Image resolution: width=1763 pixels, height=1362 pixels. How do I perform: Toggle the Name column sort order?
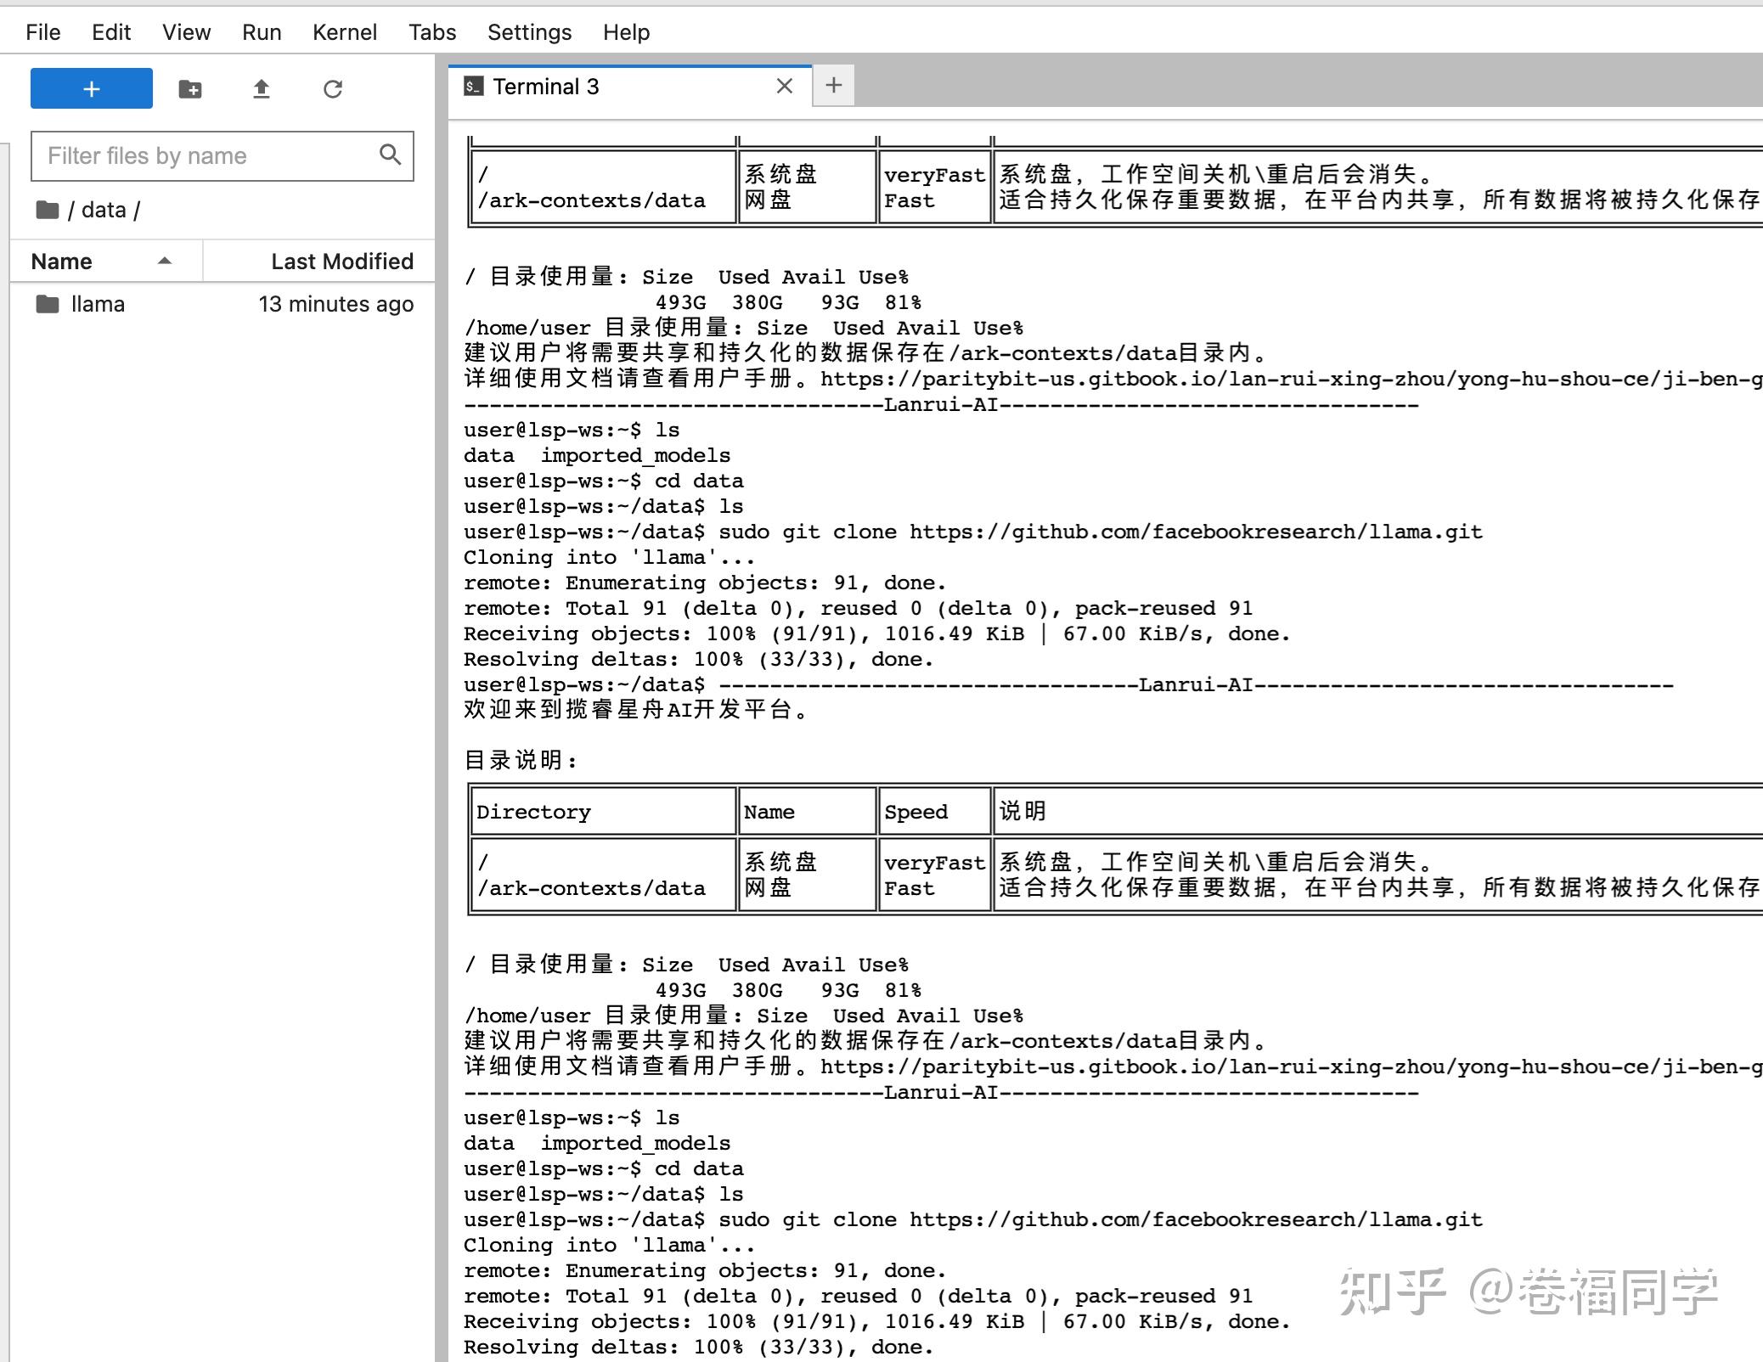coord(61,261)
